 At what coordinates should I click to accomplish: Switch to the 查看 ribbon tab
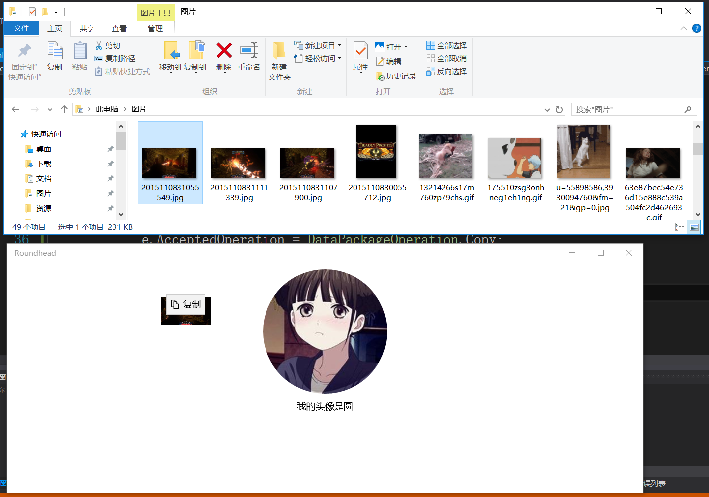(x=119, y=28)
